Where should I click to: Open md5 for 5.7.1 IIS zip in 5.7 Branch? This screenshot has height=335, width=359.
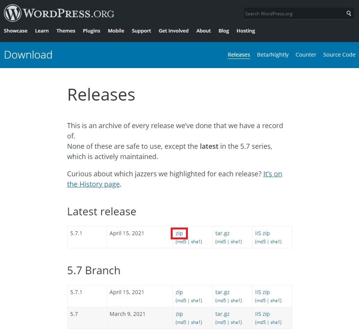pyautogui.click(x=261, y=301)
